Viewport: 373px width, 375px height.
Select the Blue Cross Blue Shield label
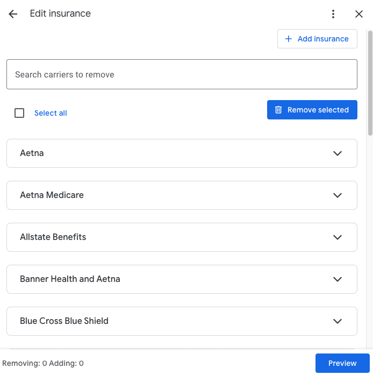click(64, 321)
